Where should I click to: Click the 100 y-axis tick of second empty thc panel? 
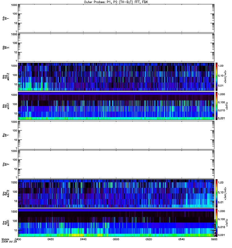click(15, 160)
